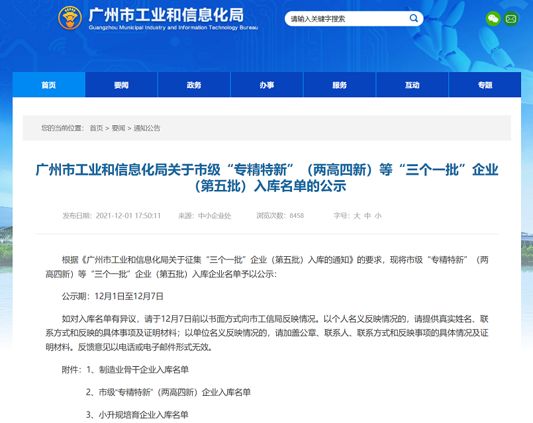The image size is (533, 423).
Task: Click the publish date 2021-12-01 17:50:11
Action: point(128,216)
